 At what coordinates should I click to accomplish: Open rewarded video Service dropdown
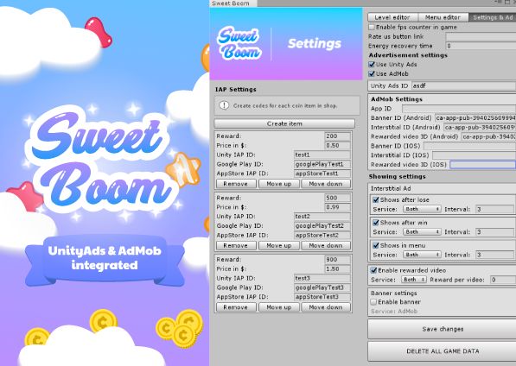coord(414,280)
